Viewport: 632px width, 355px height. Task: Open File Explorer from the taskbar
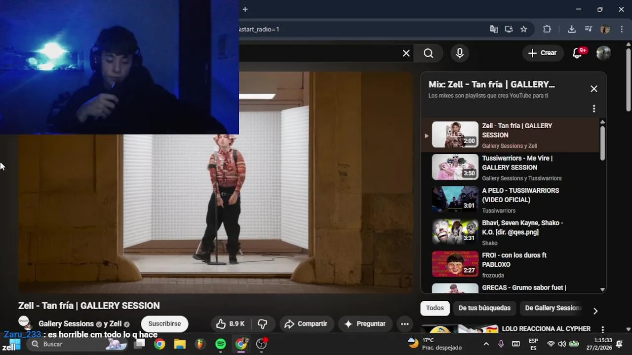click(180, 344)
